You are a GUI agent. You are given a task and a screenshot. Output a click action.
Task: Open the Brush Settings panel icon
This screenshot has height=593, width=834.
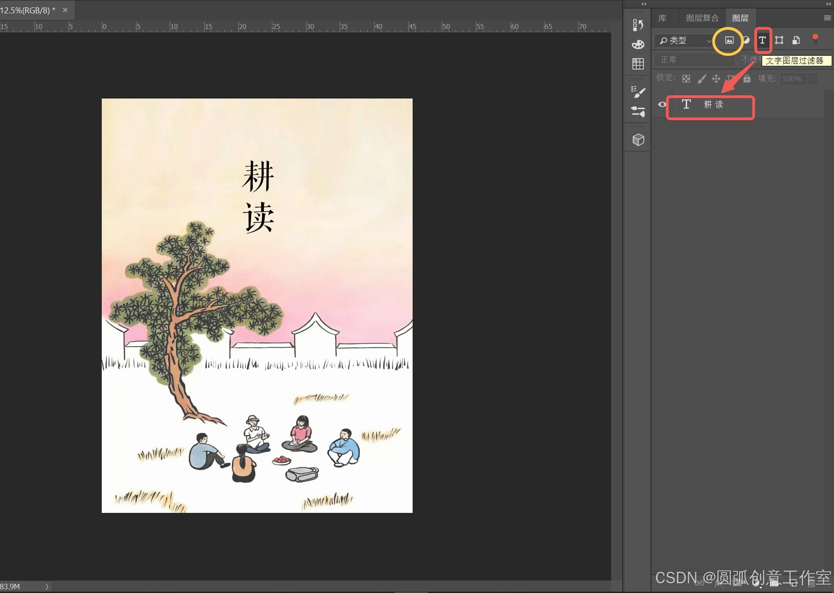[x=638, y=92]
